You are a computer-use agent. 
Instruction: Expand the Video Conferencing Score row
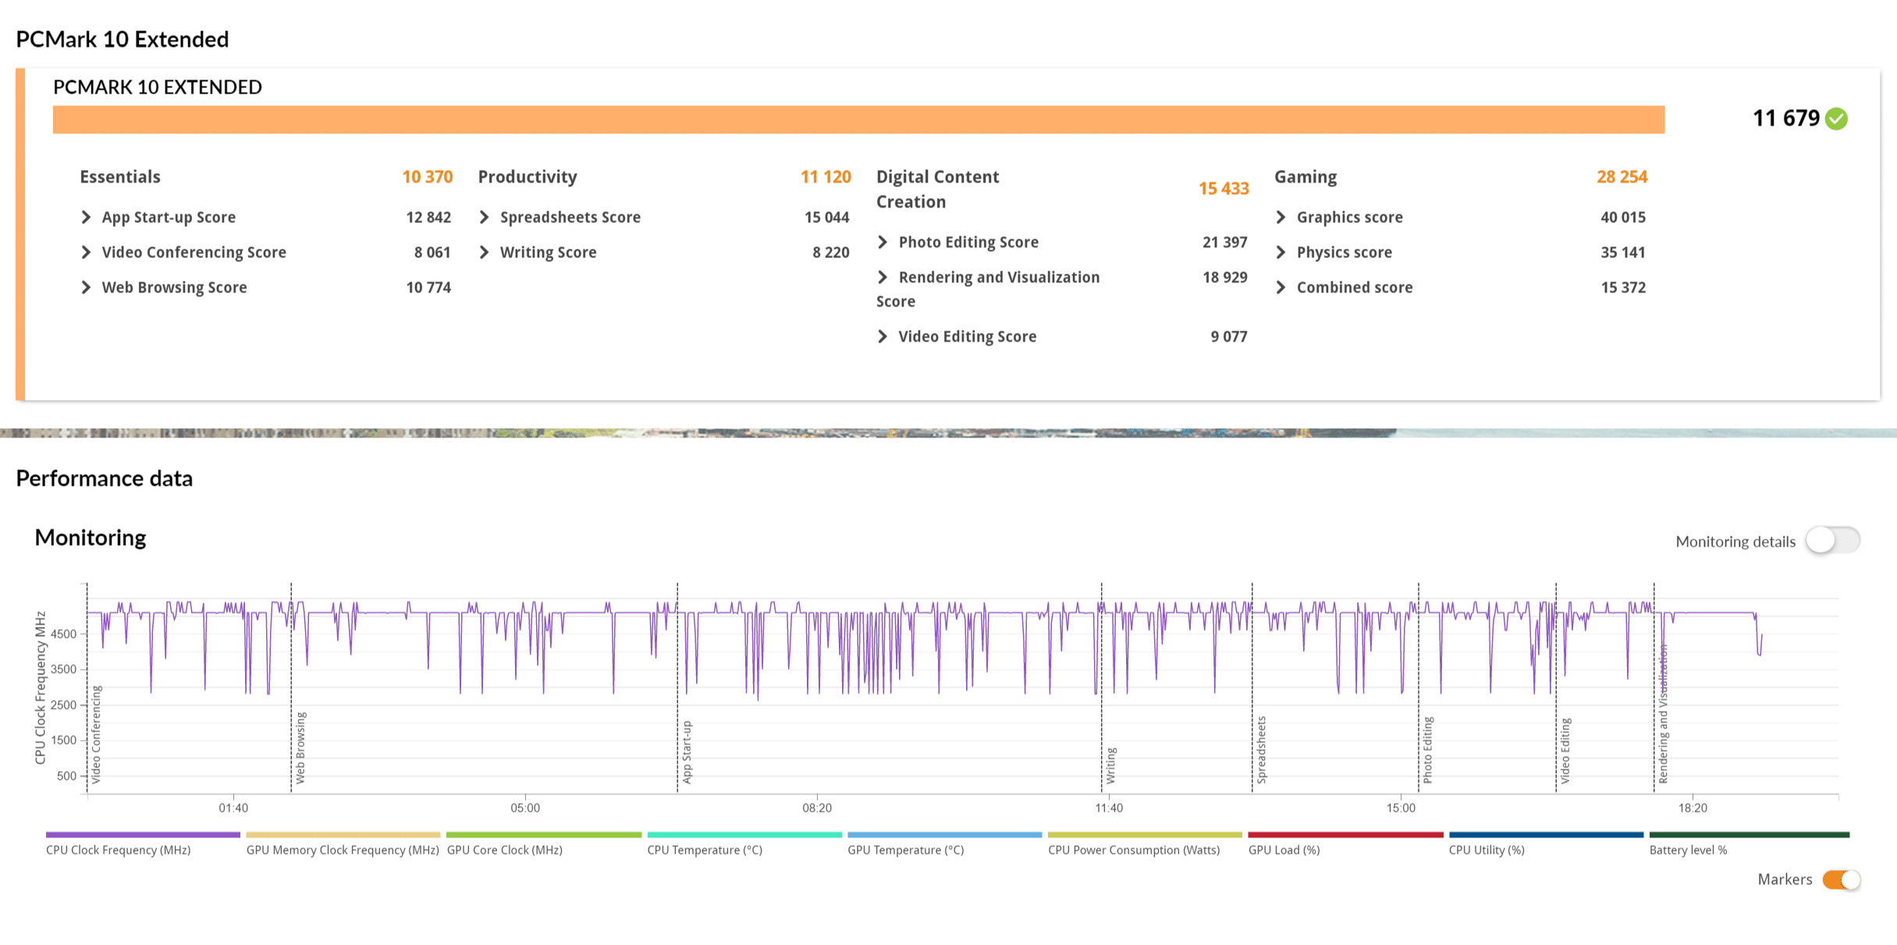pos(86,253)
